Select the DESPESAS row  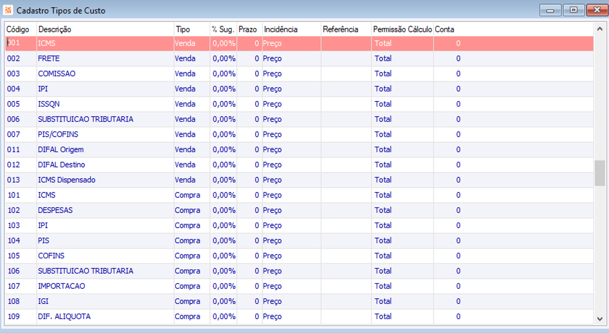click(x=299, y=210)
